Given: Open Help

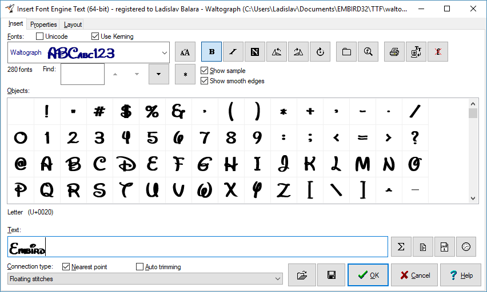Looking at the screenshot, I should pos(461,275).
